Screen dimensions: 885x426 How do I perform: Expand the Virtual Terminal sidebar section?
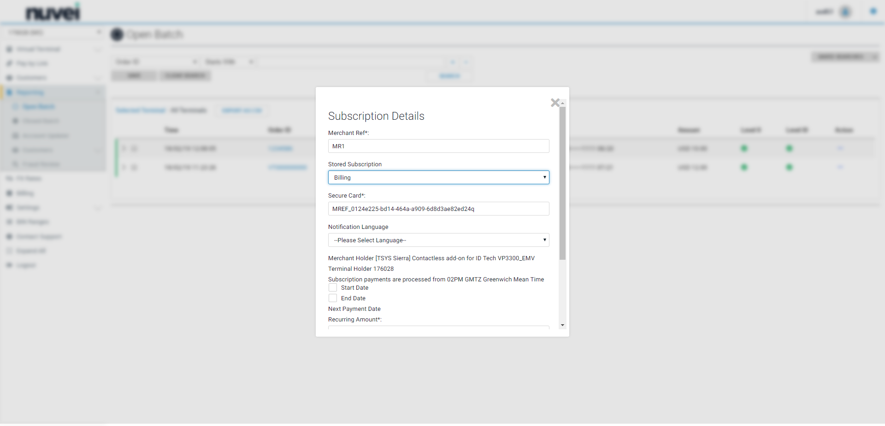coord(38,49)
